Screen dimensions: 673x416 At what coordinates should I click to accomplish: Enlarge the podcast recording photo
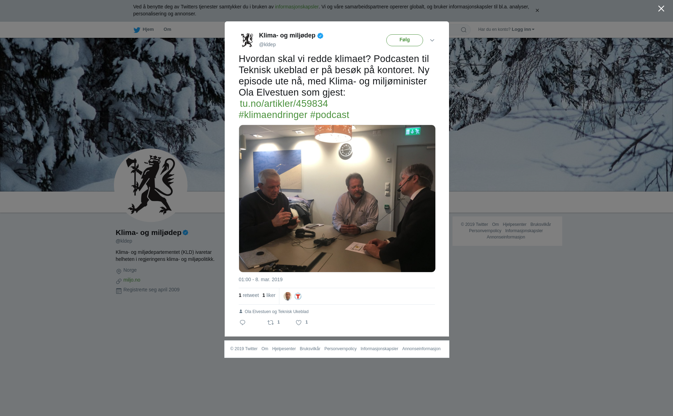337,199
